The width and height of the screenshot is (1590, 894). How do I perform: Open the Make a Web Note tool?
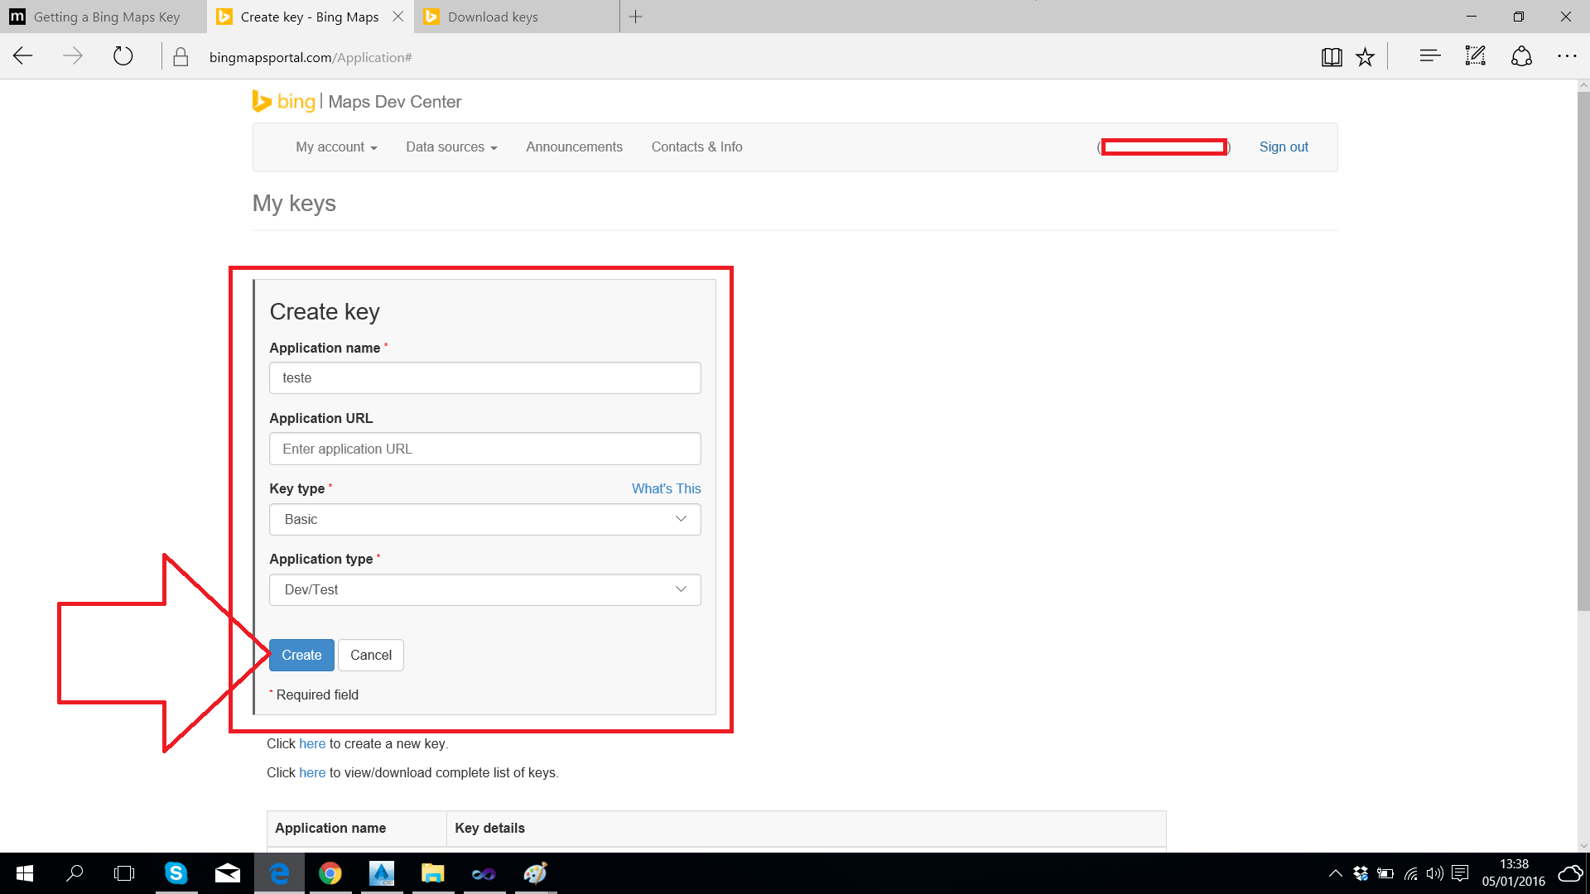click(1475, 55)
